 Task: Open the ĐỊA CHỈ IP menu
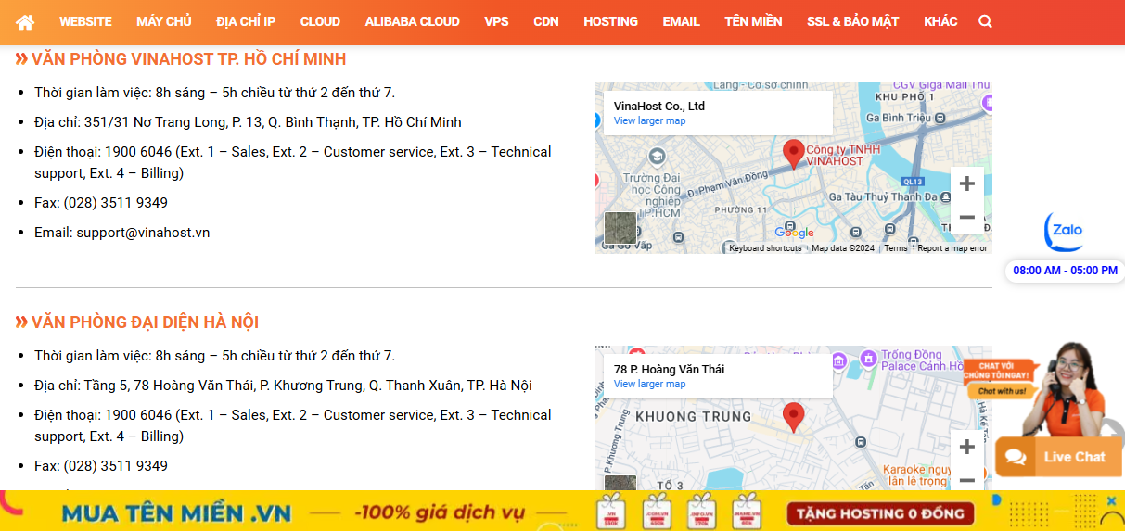pyautogui.click(x=246, y=21)
